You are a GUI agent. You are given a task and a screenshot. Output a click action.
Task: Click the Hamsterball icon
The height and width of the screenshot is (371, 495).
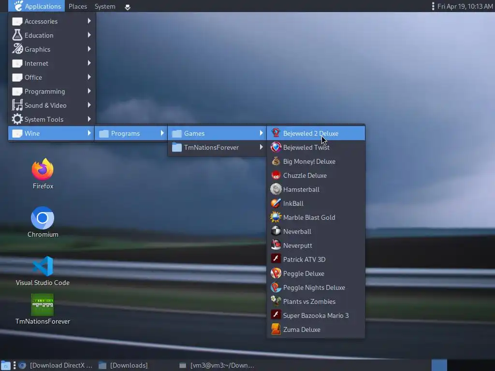click(x=276, y=189)
